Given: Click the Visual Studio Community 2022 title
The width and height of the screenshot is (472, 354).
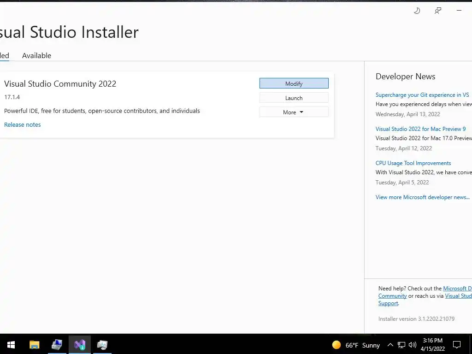Looking at the screenshot, I should [60, 84].
